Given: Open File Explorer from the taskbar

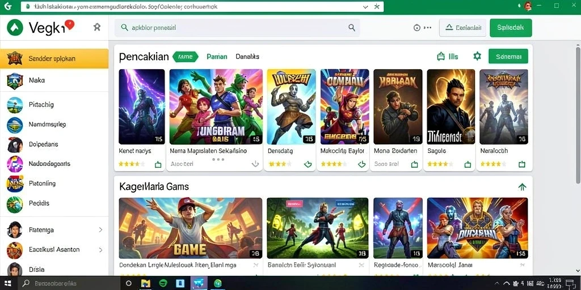Looking at the screenshot, I should pos(146,283).
